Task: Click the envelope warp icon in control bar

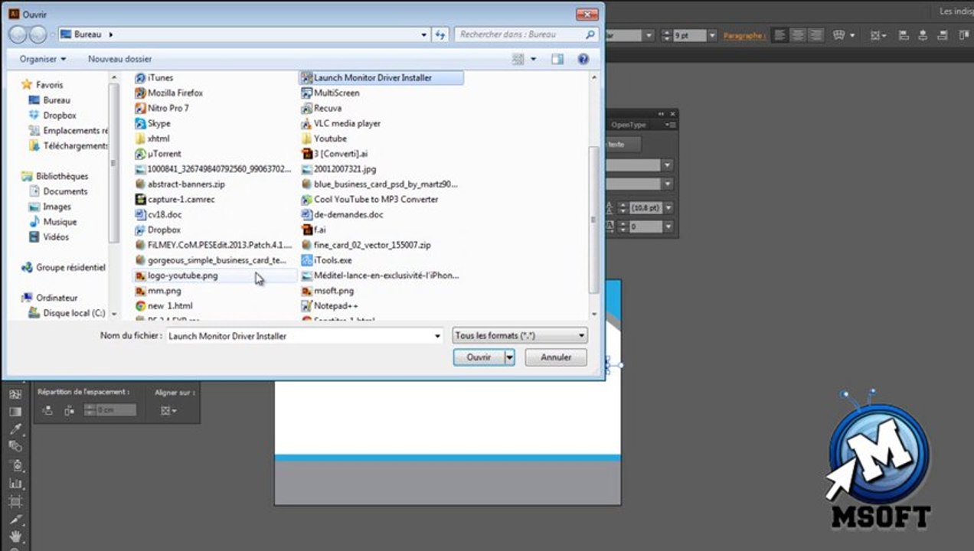Action: 838,35
